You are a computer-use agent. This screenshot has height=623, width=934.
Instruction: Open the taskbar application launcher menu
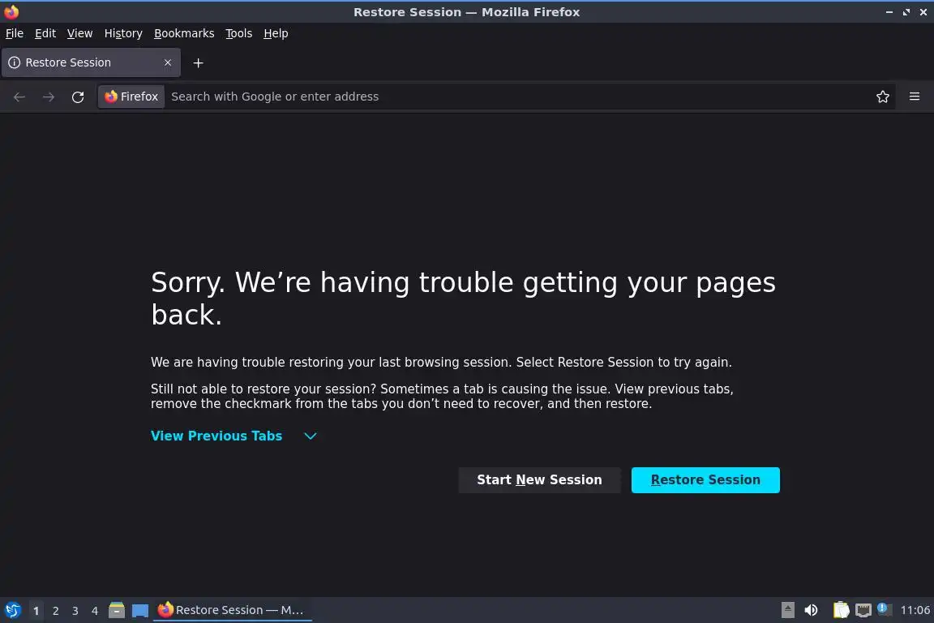(12, 610)
